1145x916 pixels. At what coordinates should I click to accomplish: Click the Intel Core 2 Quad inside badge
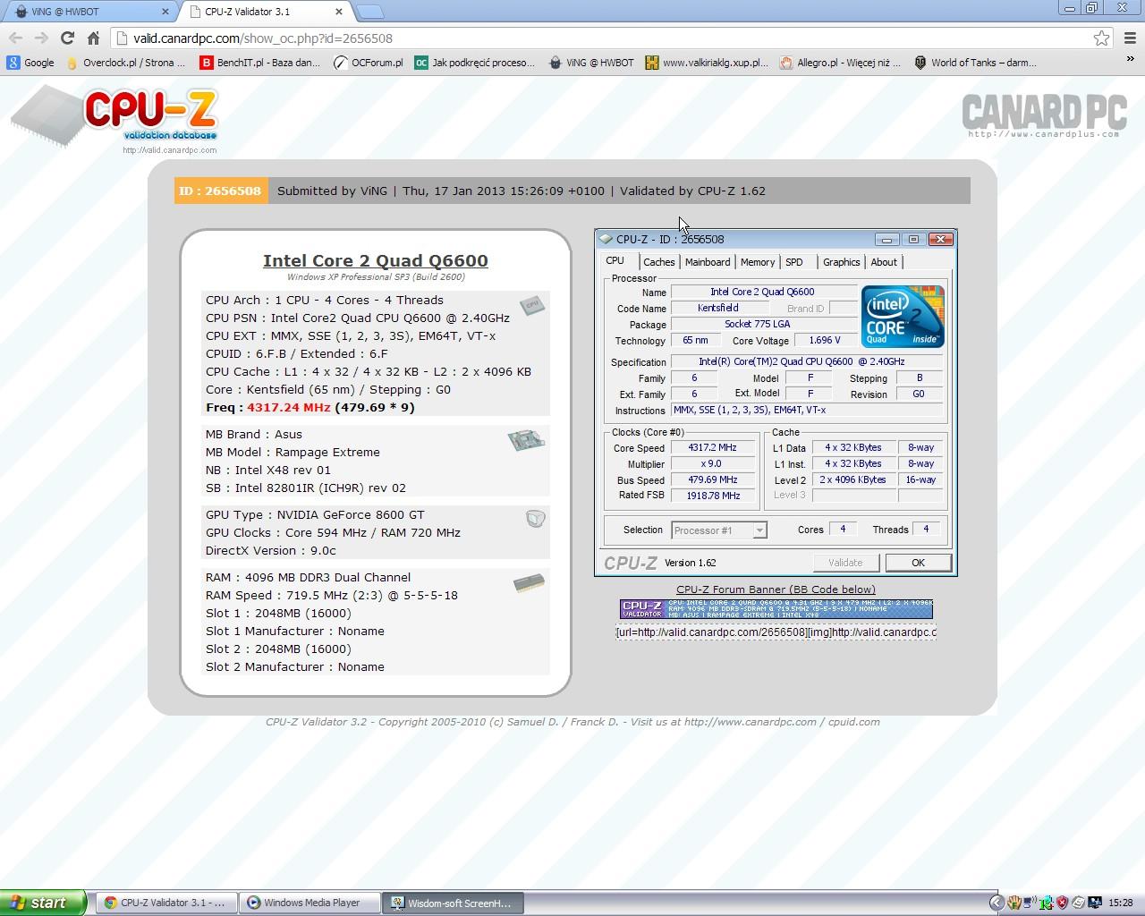[x=903, y=316]
